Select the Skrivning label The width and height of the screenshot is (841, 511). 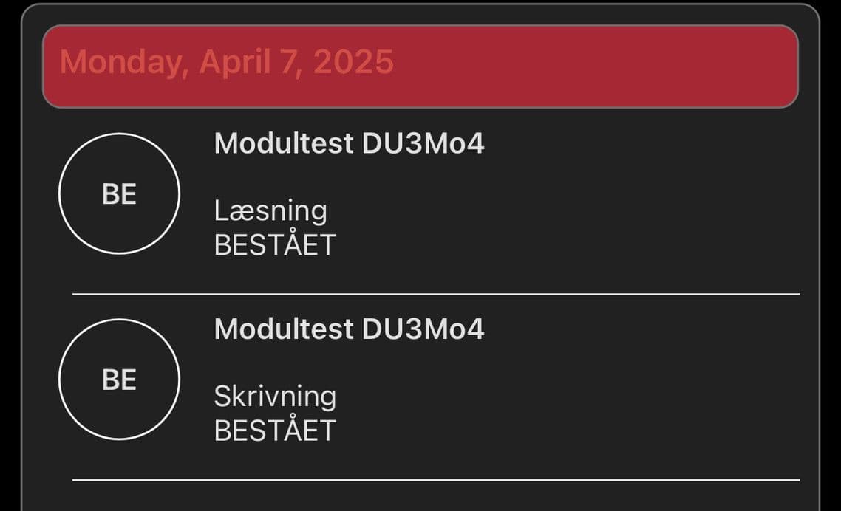pos(275,397)
